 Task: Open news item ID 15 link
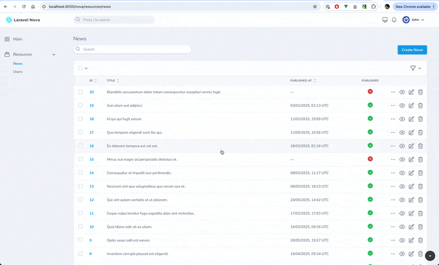click(x=92, y=159)
